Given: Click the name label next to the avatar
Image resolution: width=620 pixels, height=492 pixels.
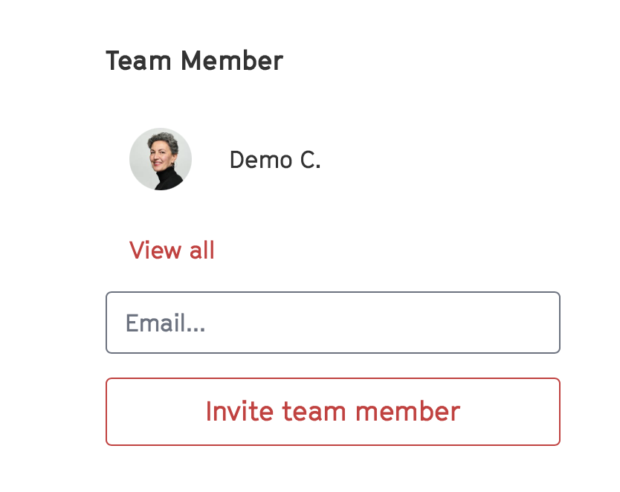Looking at the screenshot, I should click(x=275, y=160).
